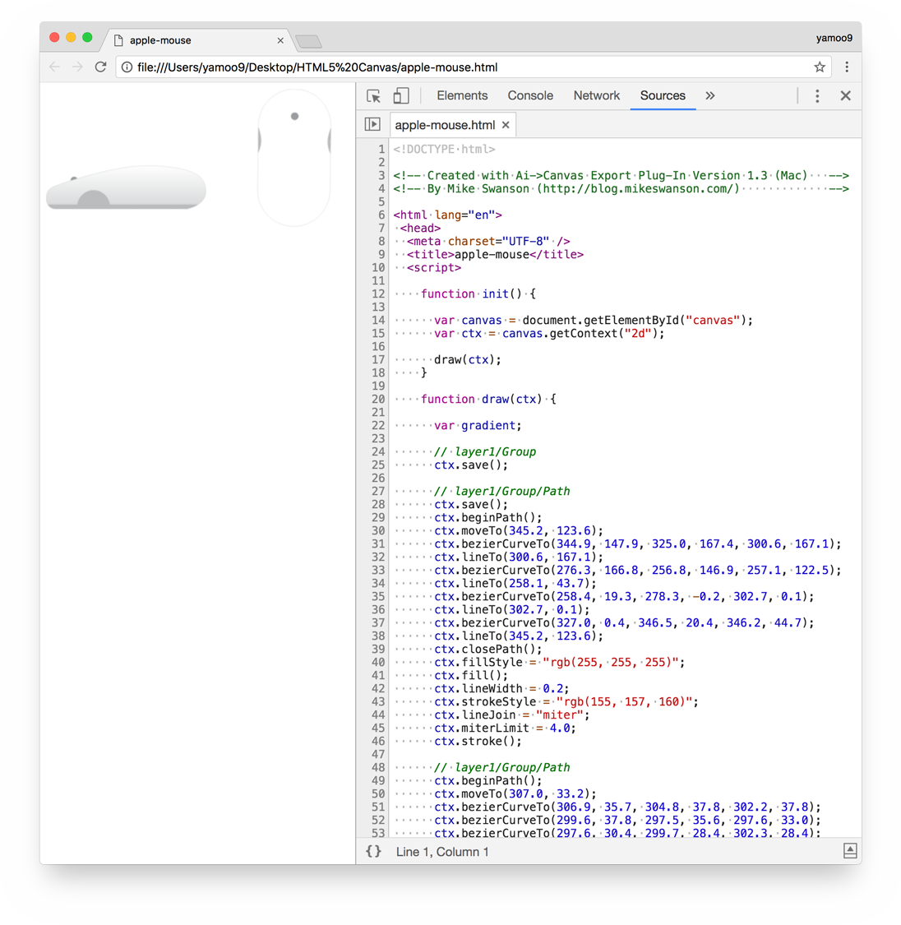Close the apple-mouse.html file tab
Screen dimensions: 901x925
506,125
